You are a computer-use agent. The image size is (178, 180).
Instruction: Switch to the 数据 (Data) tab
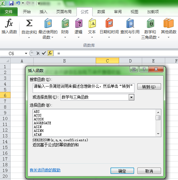[x=101, y=12]
